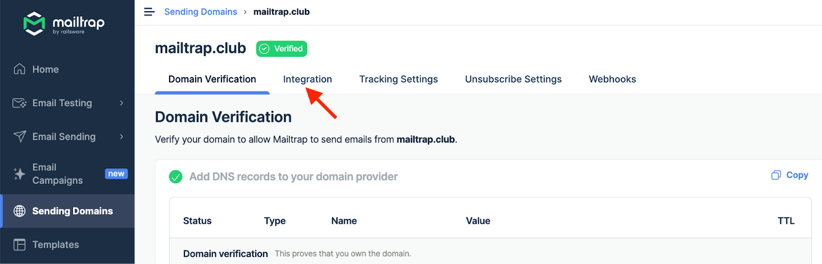
Task: Click the Sending Domains breadcrumb link
Action: (200, 12)
